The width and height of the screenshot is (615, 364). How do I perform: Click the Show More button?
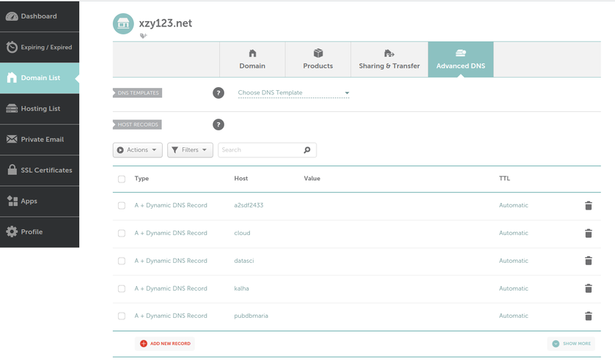pyautogui.click(x=571, y=343)
